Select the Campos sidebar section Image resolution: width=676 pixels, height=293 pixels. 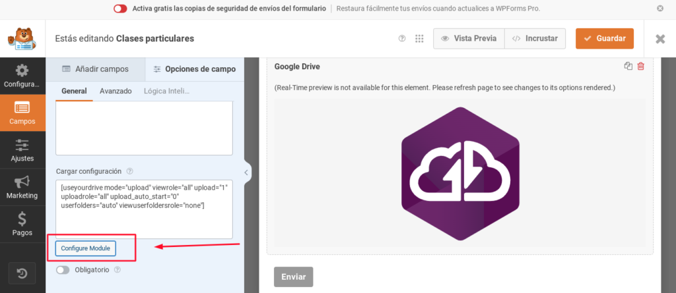tap(22, 113)
